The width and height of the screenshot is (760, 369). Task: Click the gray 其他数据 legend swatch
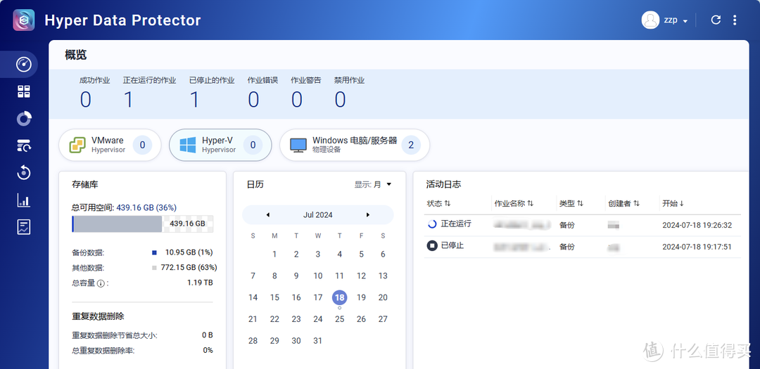click(x=154, y=268)
